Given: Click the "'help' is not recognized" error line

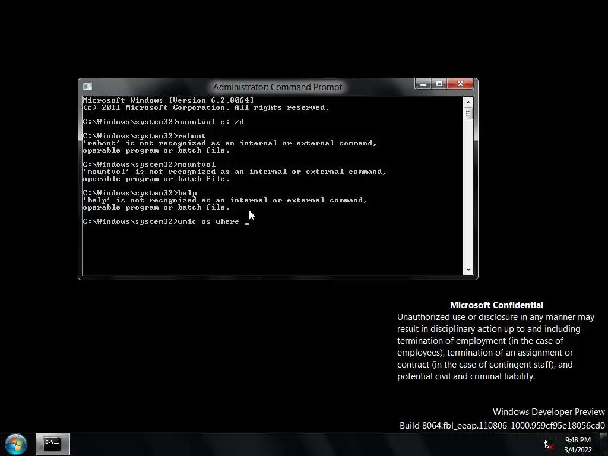Looking at the screenshot, I should pyautogui.click(x=225, y=200).
